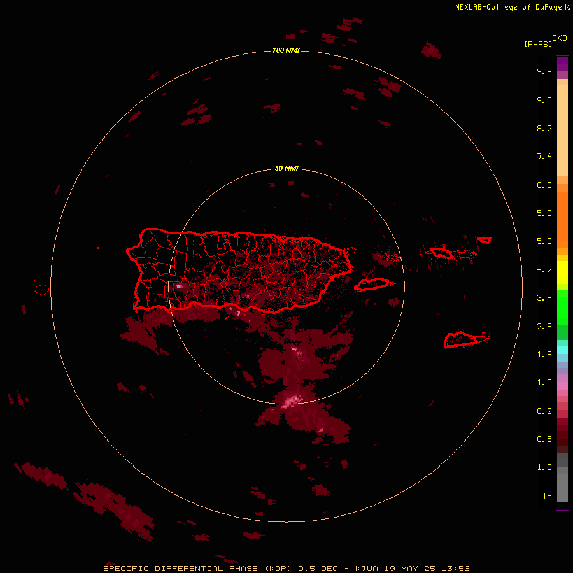Click the 5.0 value on the color scale

coord(544,241)
